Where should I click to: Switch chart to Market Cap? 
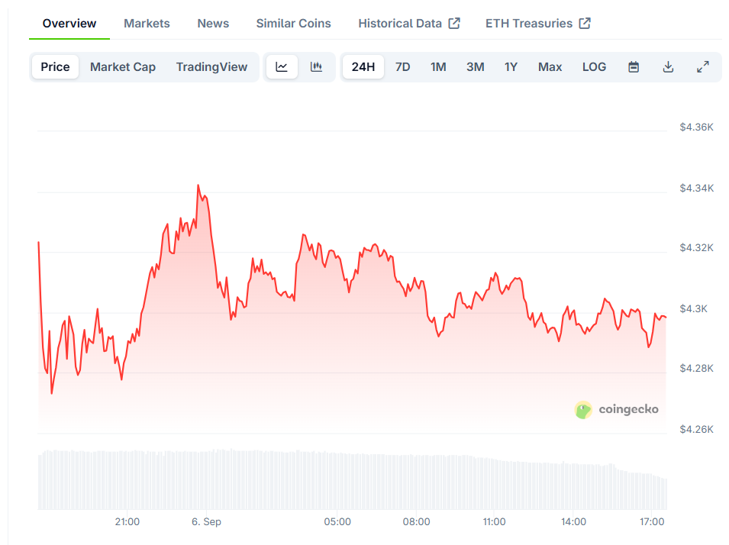pyautogui.click(x=123, y=67)
